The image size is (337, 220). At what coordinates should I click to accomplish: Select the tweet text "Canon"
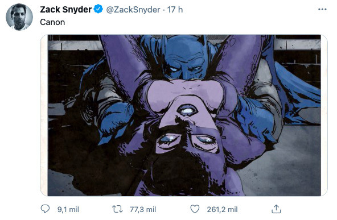(52, 22)
